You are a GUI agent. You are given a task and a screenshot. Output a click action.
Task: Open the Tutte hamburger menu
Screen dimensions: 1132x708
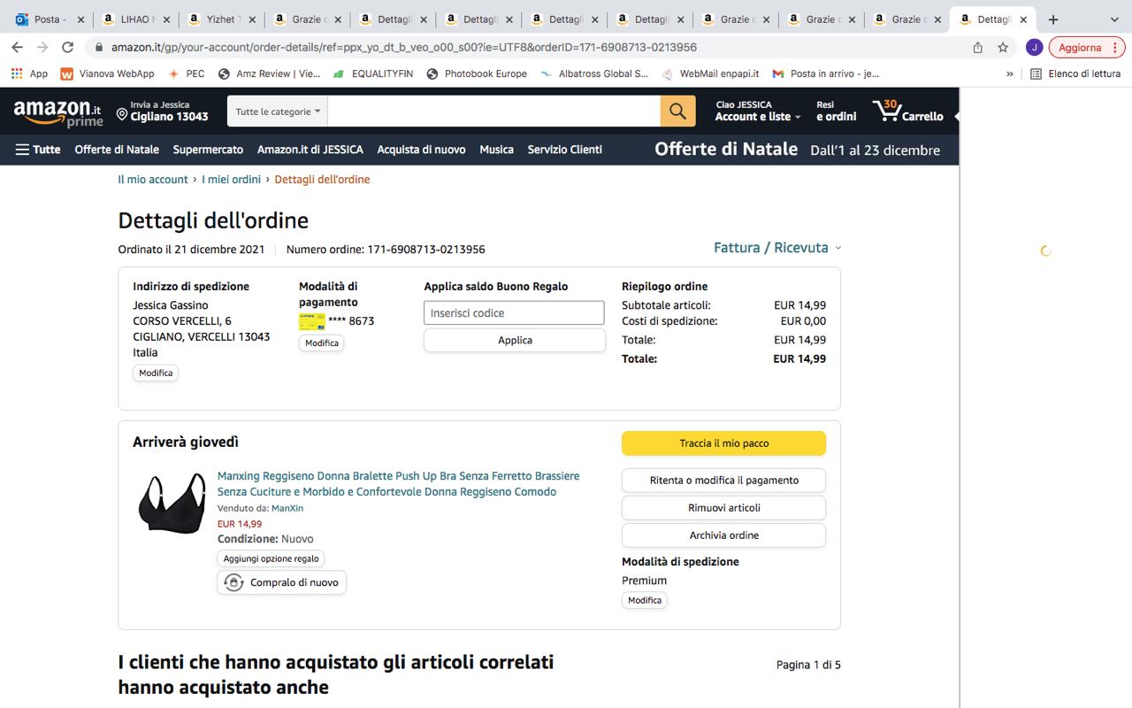point(38,150)
